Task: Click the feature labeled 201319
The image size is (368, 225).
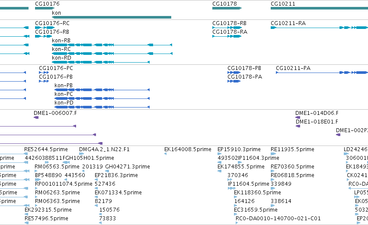Action: tap(93, 167)
